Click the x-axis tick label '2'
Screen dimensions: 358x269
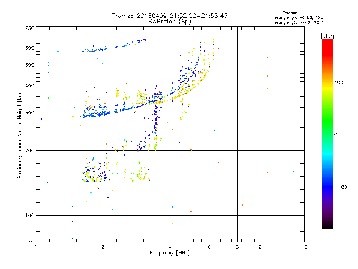pyautogui.click(x=103, y=247)
